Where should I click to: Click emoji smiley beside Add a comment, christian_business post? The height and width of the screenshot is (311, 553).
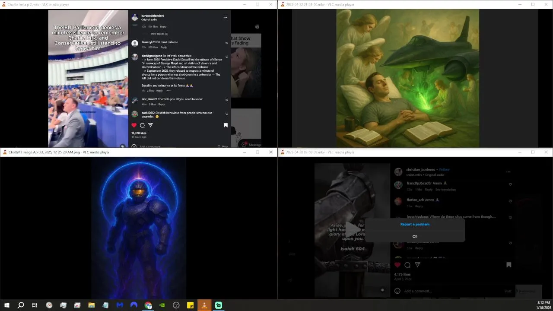397,291
